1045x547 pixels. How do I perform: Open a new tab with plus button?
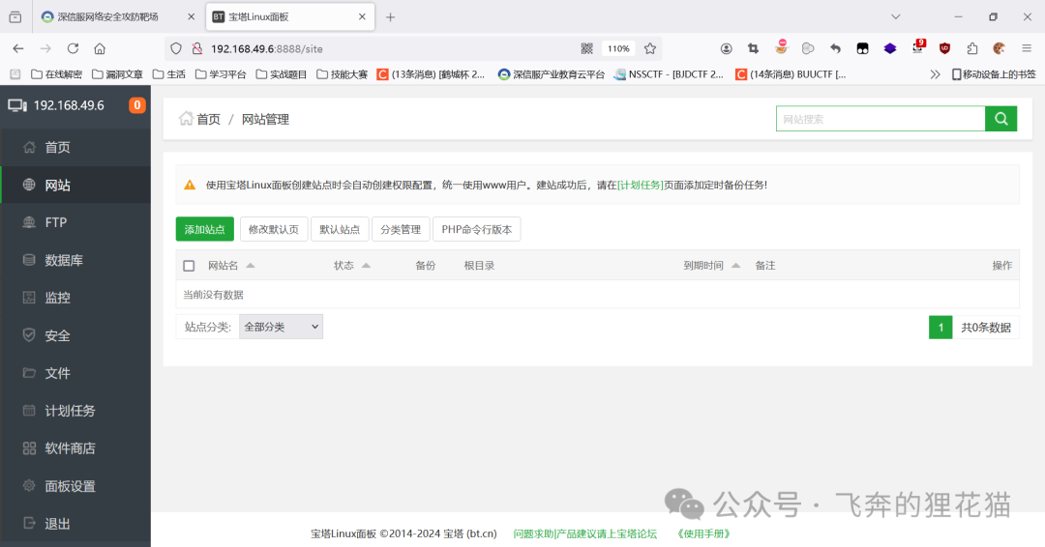[x=391, y=17]
